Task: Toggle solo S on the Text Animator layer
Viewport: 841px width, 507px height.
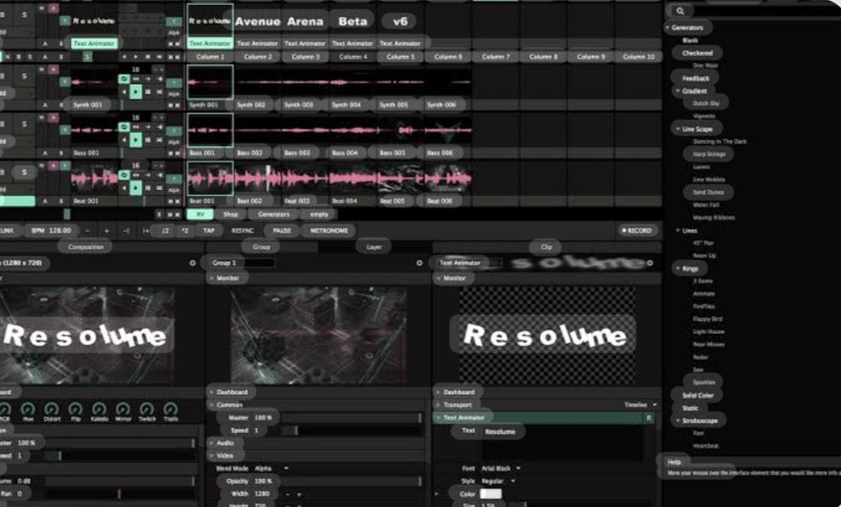Action: (24, 15)
